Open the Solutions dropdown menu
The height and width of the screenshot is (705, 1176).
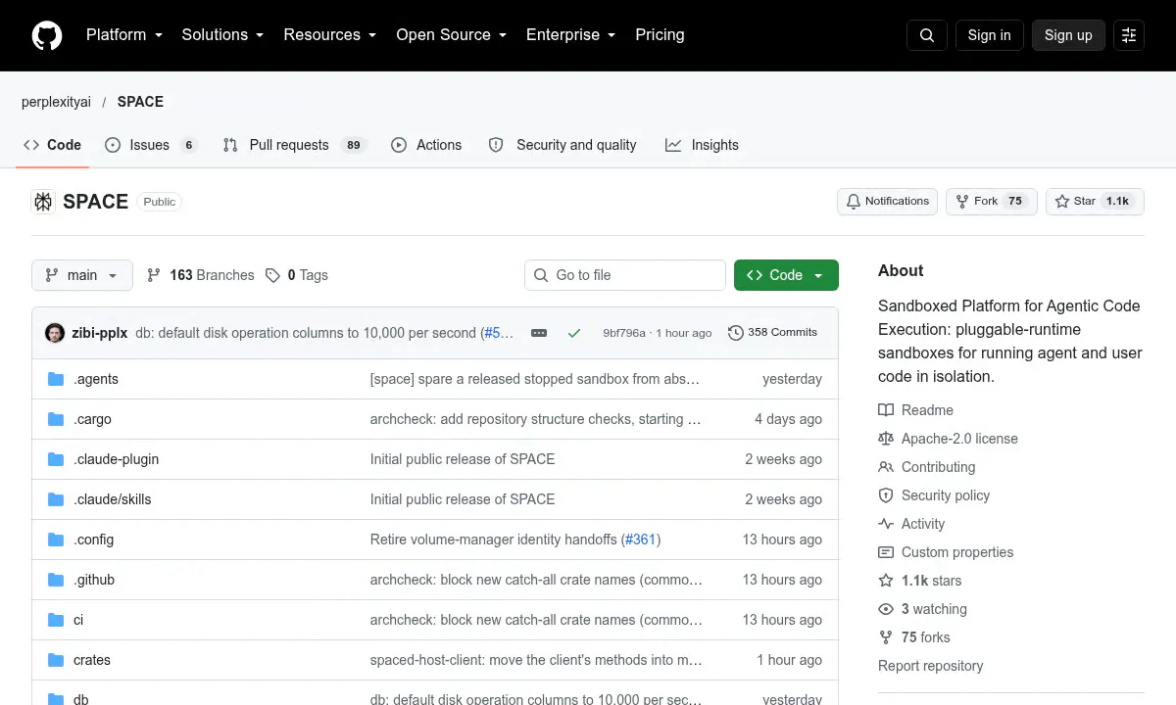[222, 35]
